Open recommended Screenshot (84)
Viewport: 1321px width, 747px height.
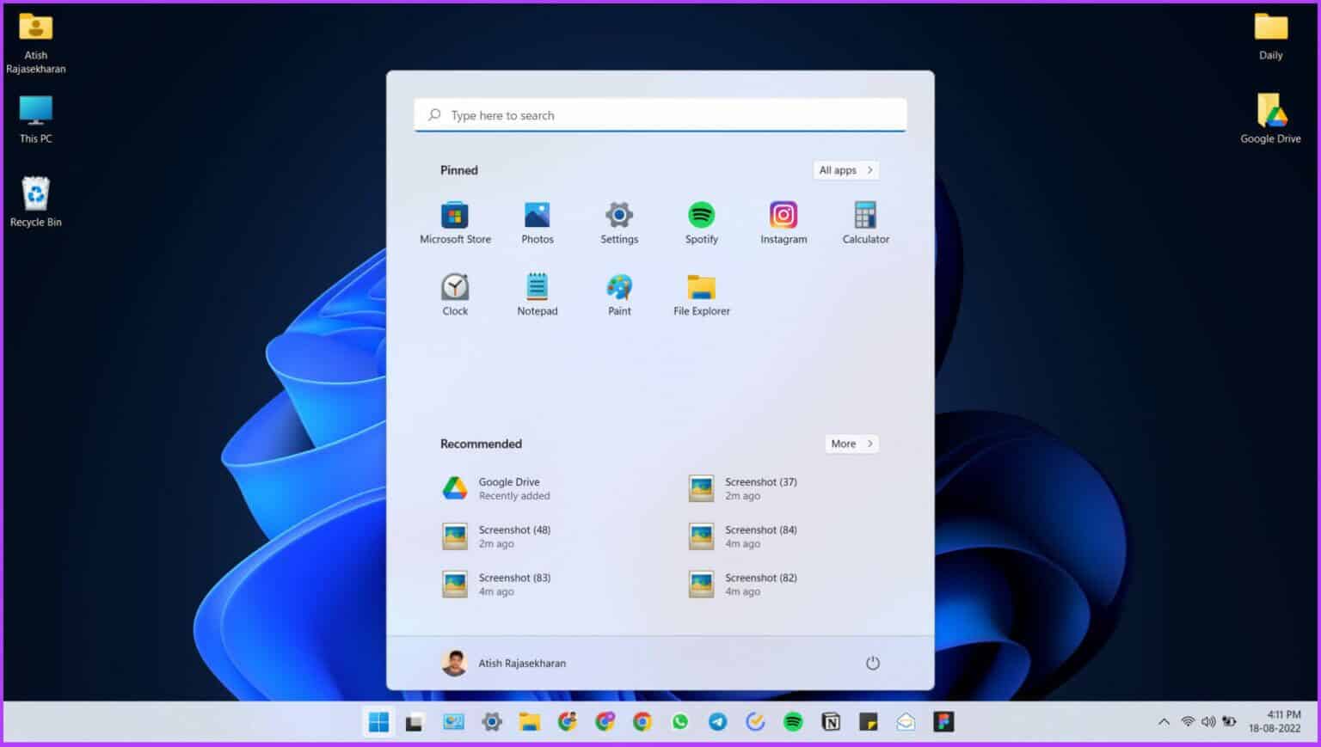744,536
